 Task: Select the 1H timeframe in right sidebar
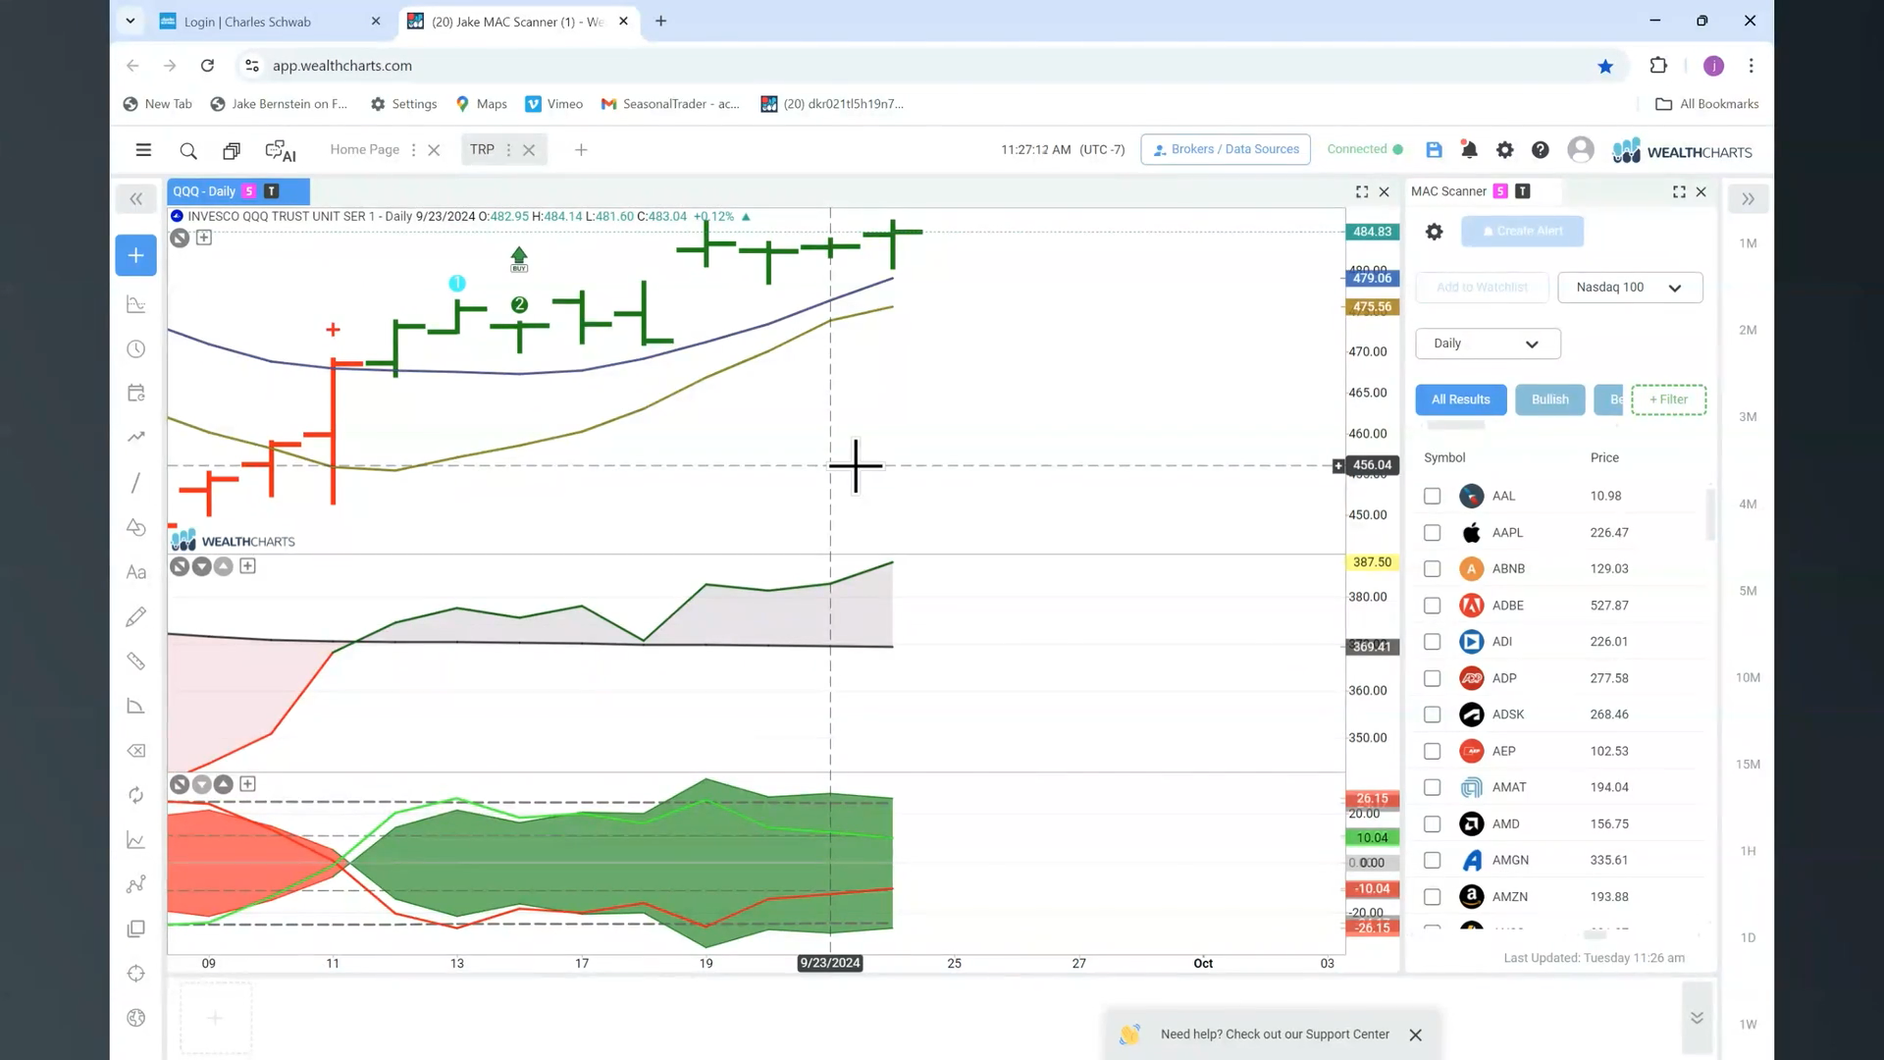click(1748, 851)
